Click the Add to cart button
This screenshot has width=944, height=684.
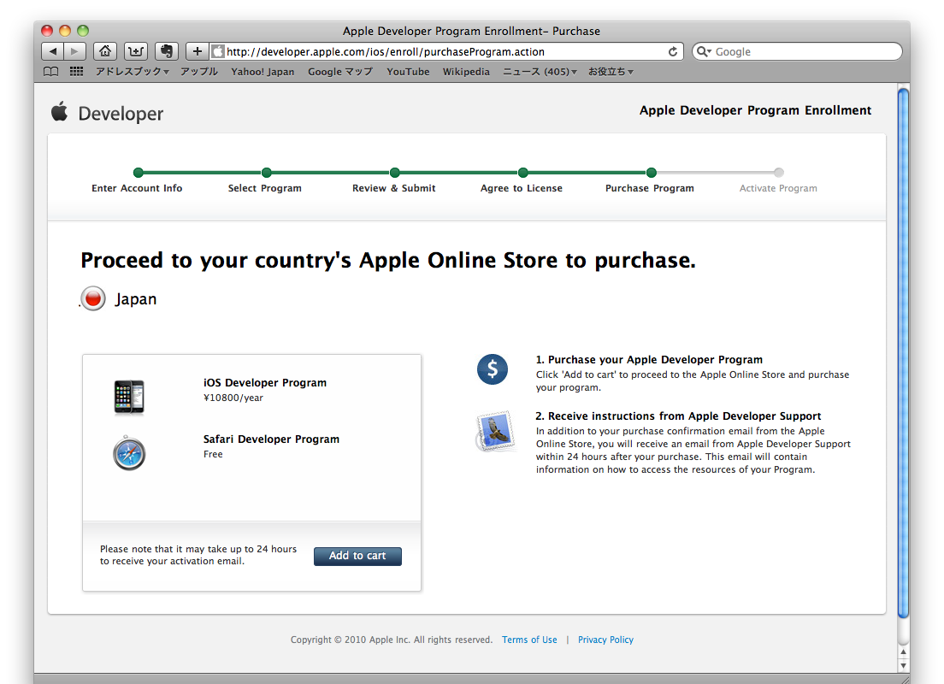pos(357,556)
